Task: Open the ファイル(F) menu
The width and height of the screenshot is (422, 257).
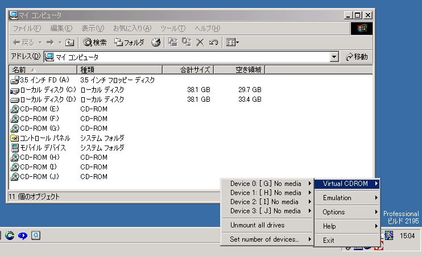Action: pos(27,28)
